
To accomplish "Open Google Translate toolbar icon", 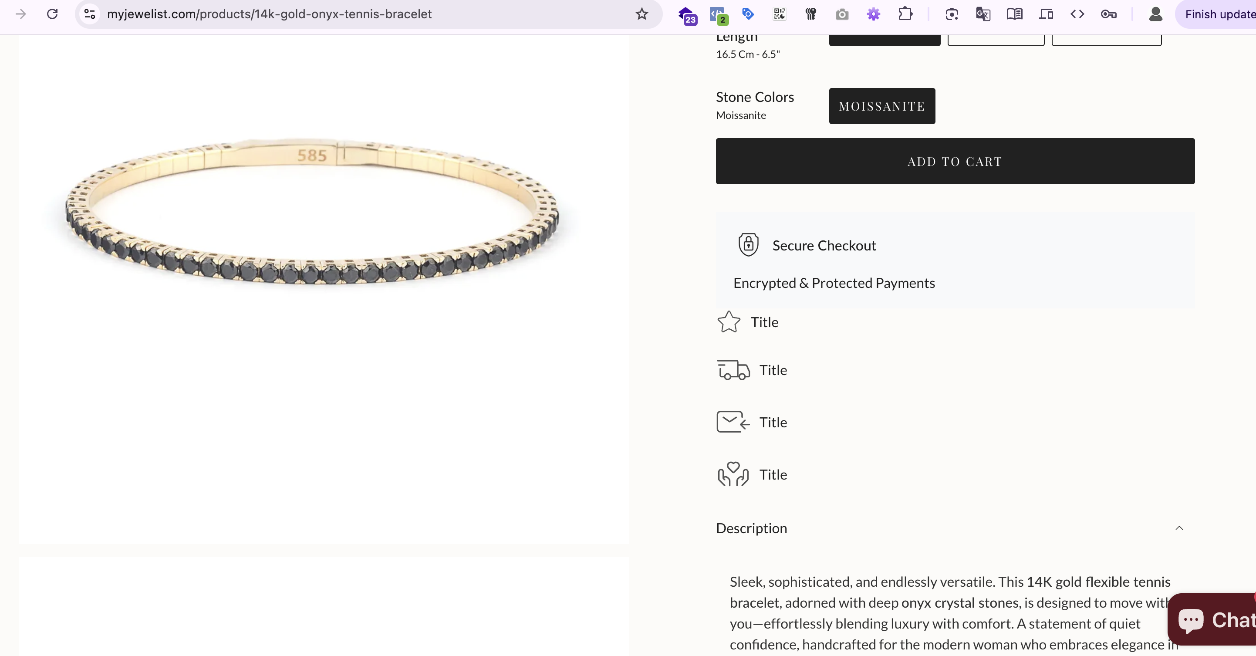I will [983, 14].
